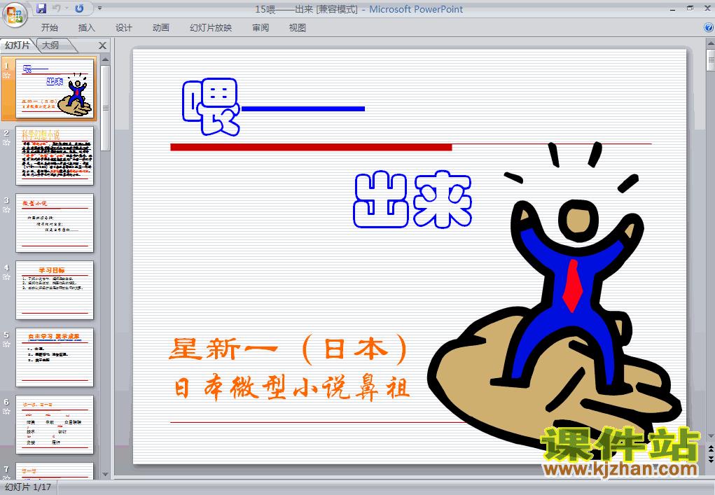
Task: Minimize the PowerPoint window
Action: pyautogui.click(x=672, y=8)
